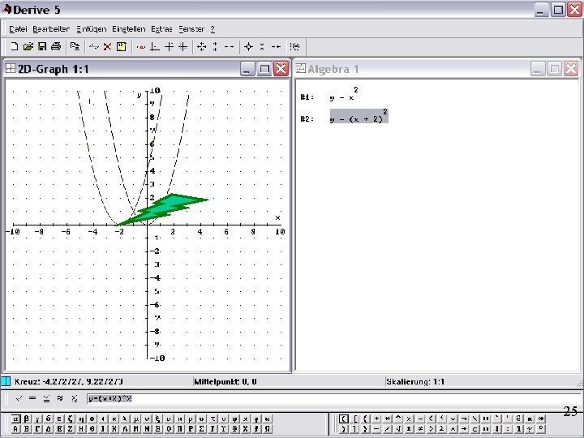Select expression #2 y = (x + 2)^2
Image resolution: width=584 pixels, height=438 pixels.
[359, 116]
